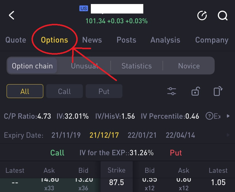Viewport: 235px width, 192px height.
Task: Open the Analysis tab
Action: 165,40
